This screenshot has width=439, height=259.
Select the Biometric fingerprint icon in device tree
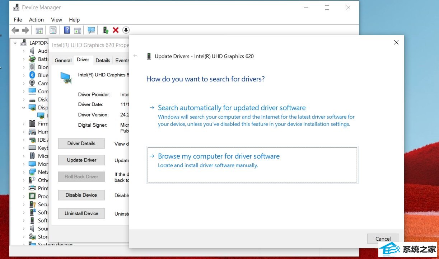coord(32,67)
